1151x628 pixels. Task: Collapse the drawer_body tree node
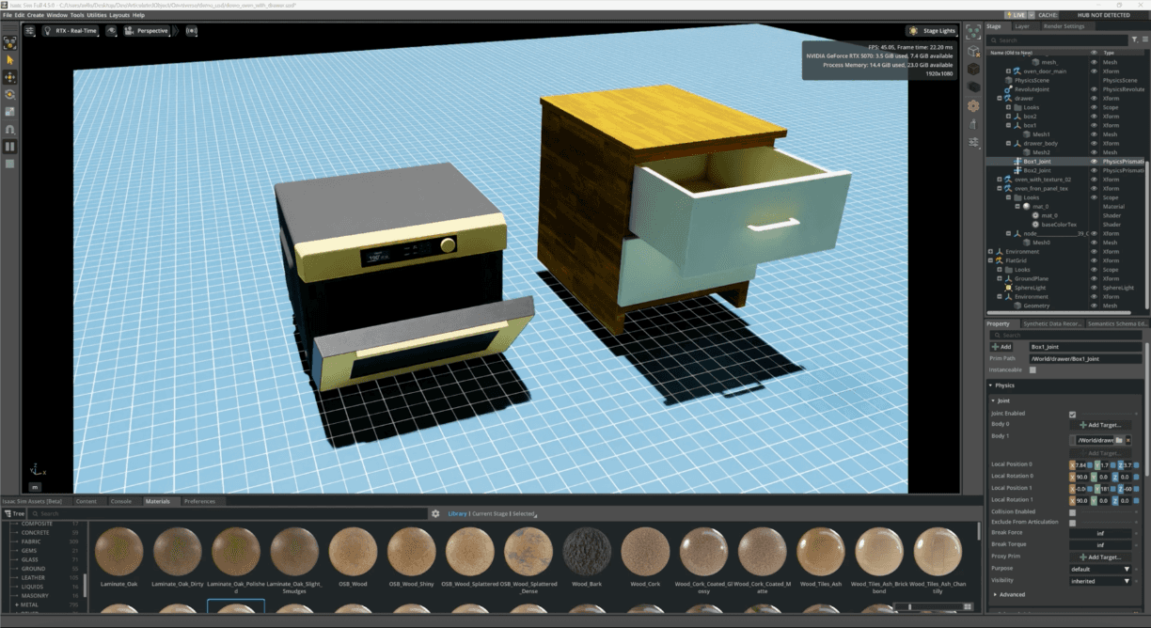pos(1009,143)
